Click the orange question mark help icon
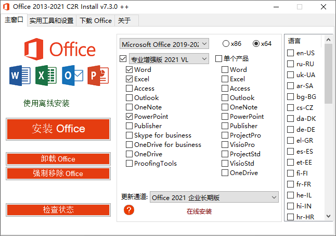 (x=130, y=210)
